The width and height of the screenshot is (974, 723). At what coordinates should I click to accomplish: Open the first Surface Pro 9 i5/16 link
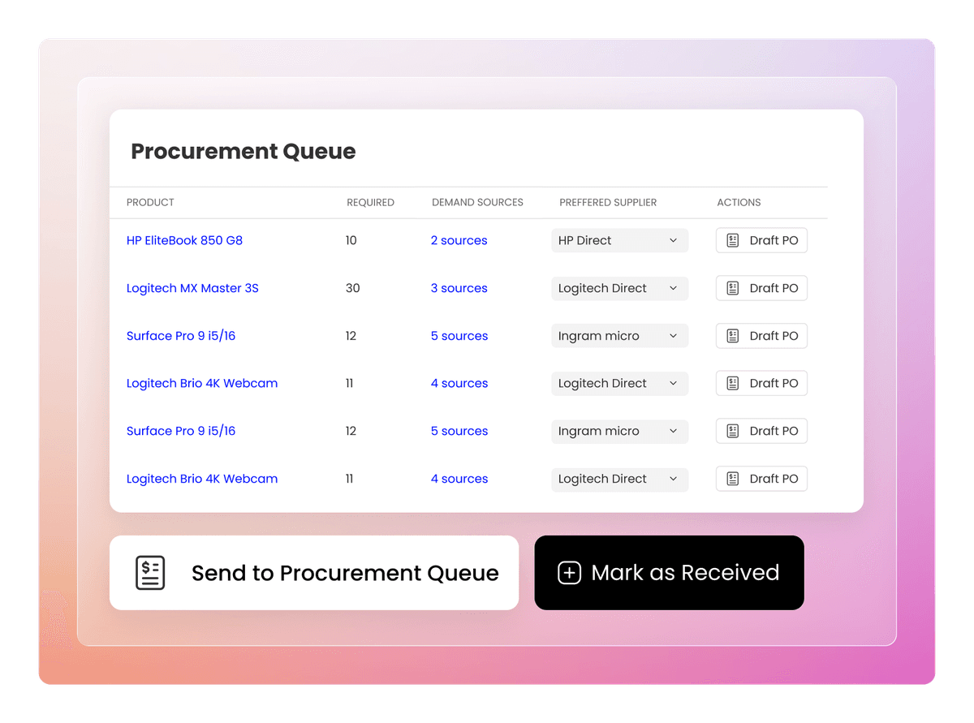[181, 336]
